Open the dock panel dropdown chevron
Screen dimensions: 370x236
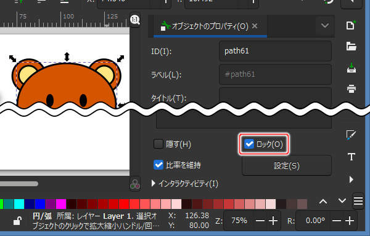point(325,25)
